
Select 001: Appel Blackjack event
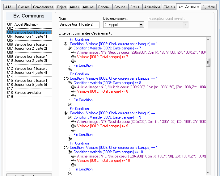[29, 24]
